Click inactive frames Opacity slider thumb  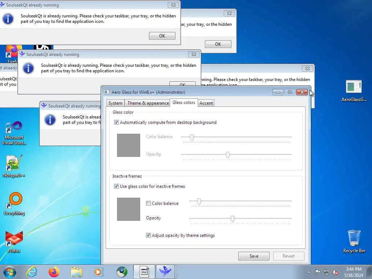click(232, 218)
